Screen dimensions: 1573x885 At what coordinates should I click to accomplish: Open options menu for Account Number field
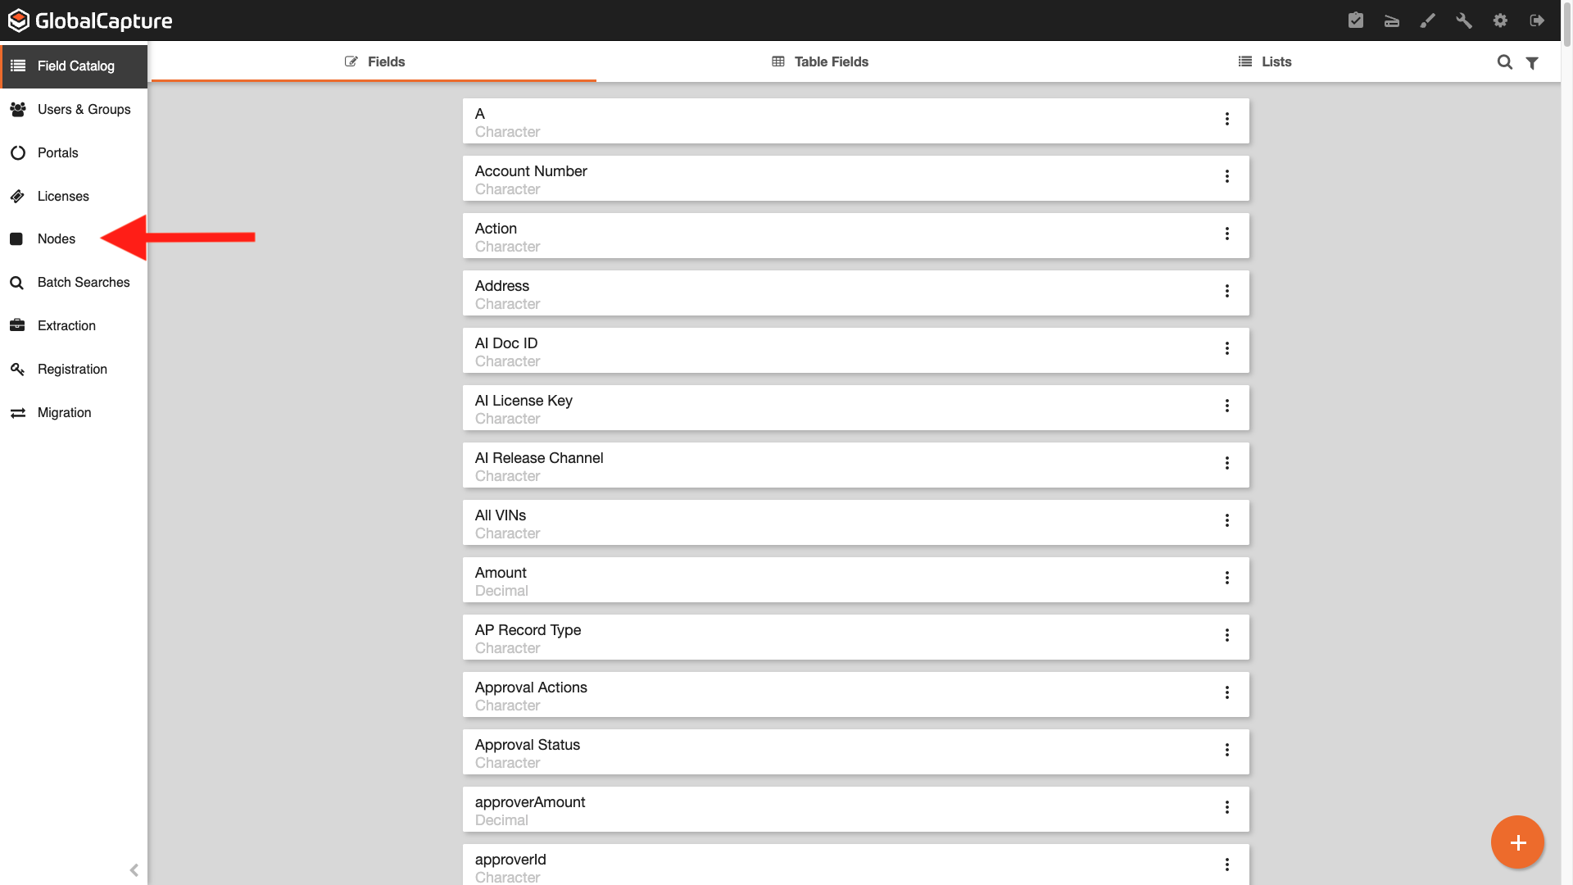point(1227,176)
